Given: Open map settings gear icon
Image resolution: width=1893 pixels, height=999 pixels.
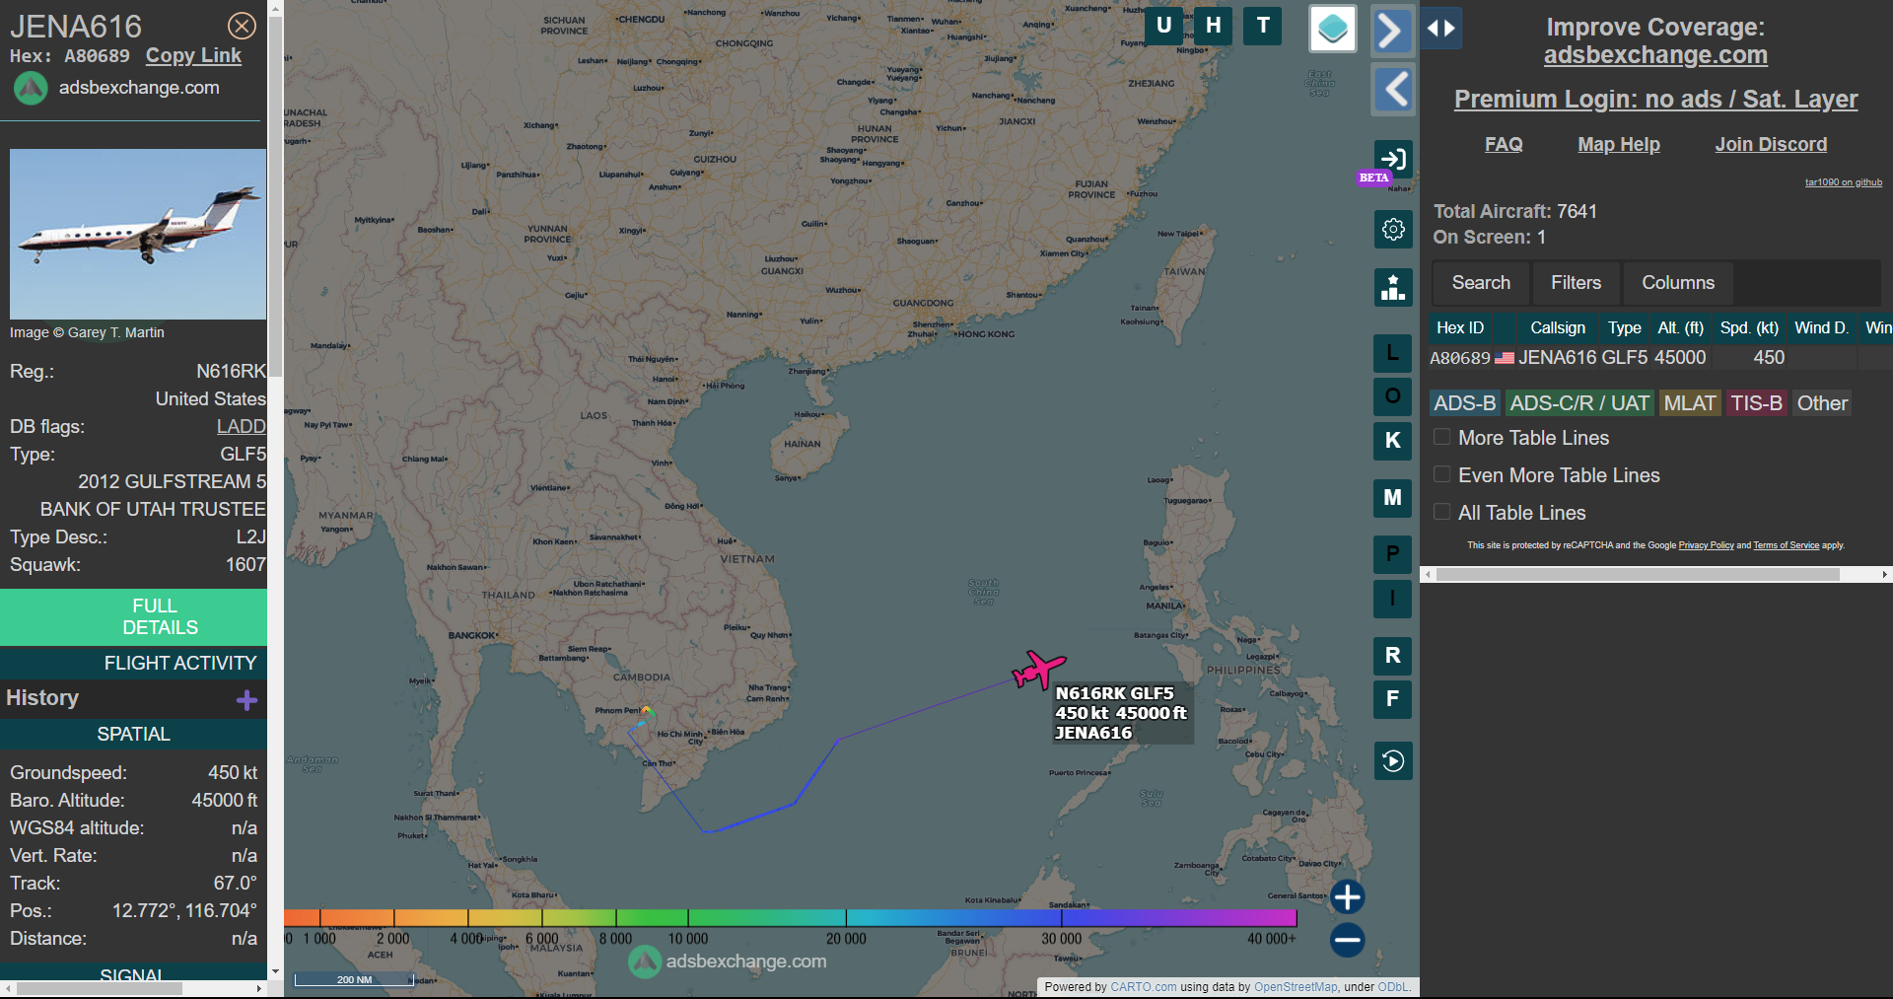Looking at the screenshot, I should (1393, 229).
